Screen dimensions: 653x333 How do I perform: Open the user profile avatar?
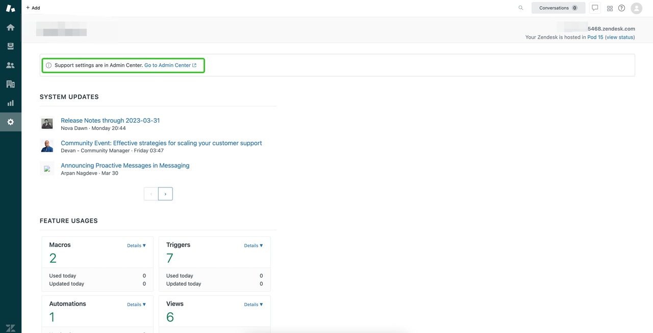636,8
